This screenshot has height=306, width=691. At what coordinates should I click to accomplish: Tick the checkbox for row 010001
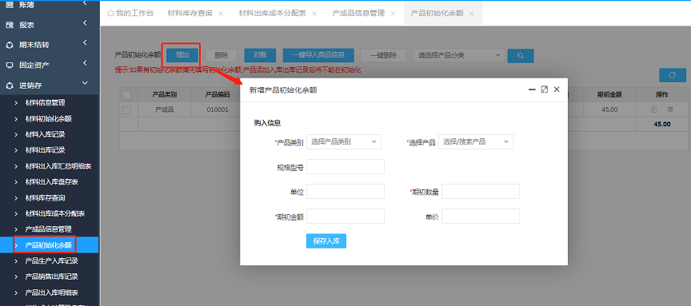(x=126, y=109)
